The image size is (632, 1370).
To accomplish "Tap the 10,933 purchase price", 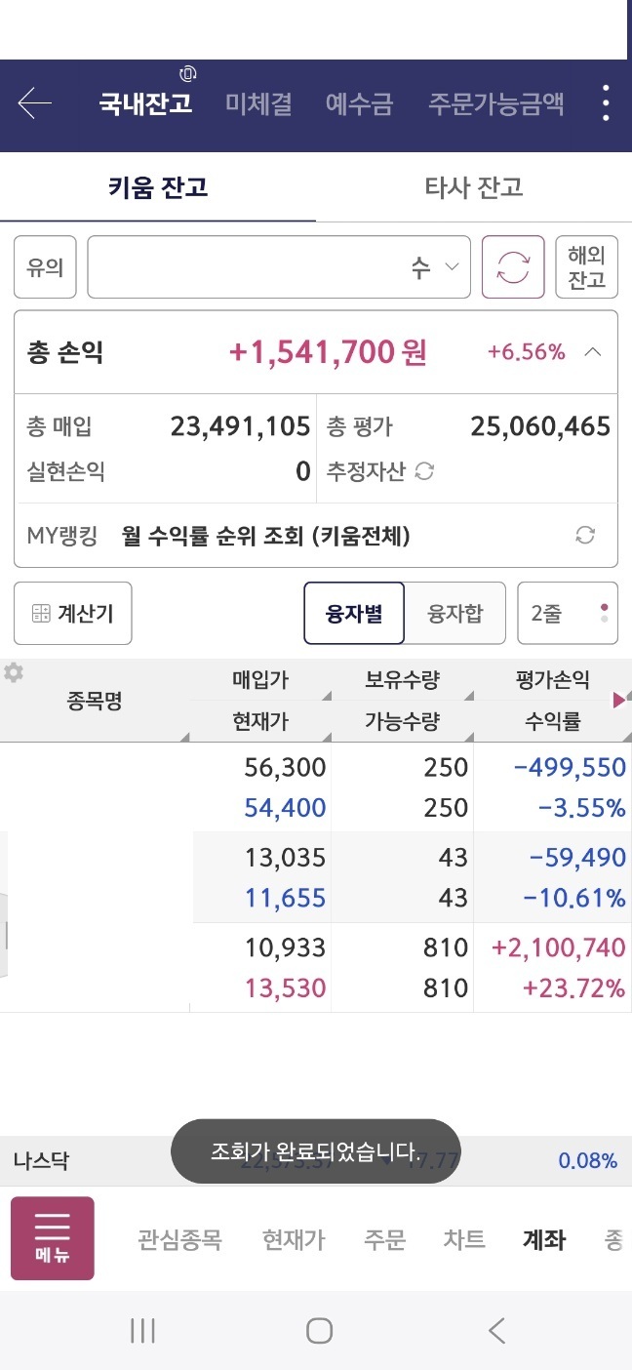I will click(285, 947).
